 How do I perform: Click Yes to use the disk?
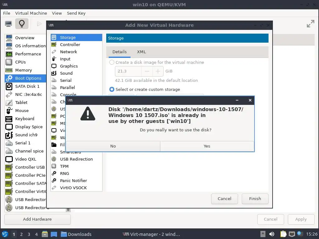click(207, 146)
